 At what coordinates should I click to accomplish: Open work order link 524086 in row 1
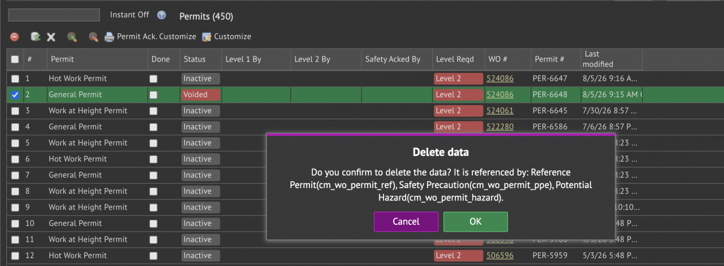pos(500,79)
